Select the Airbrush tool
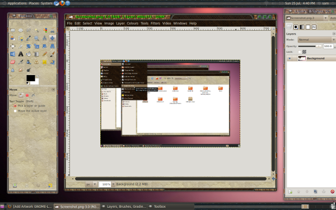 click(x=21, y=62)
